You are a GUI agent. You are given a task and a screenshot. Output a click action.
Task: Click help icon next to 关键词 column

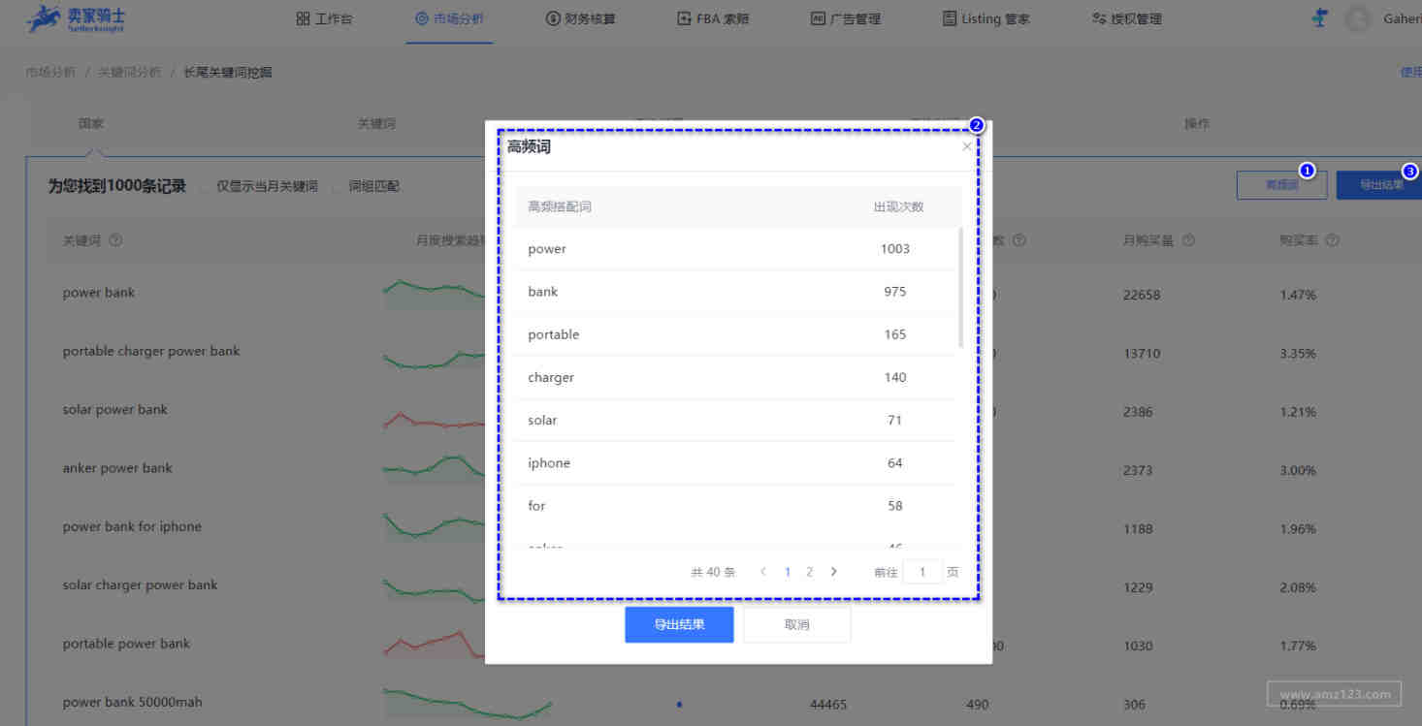(x=115, y=240)
